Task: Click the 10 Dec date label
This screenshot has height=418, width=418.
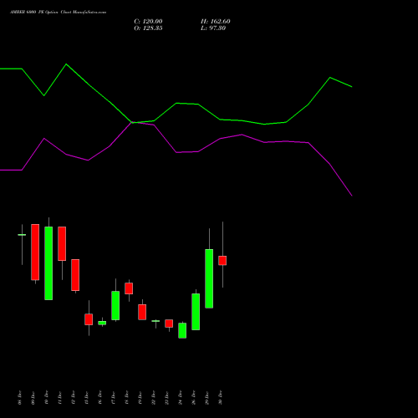Action: (x=46, y=397)
